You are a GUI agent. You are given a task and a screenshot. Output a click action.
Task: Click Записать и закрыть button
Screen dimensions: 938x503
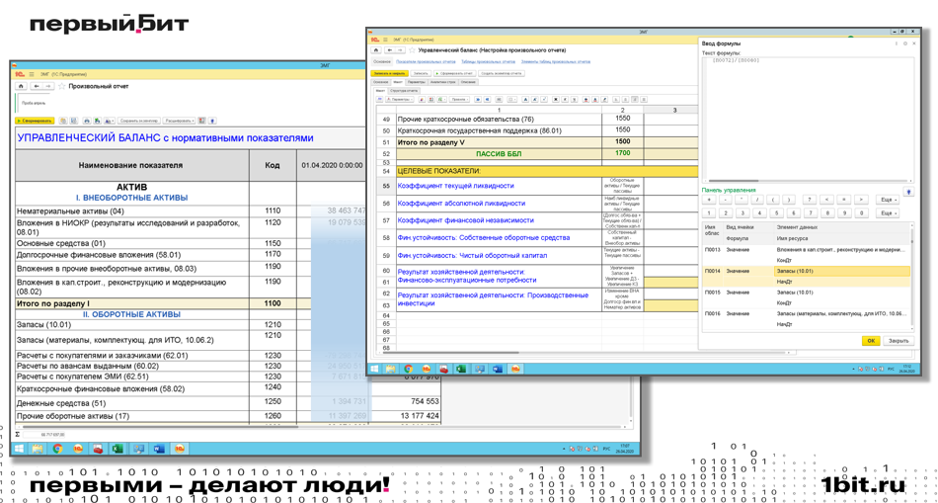click(x=389, y=74)
